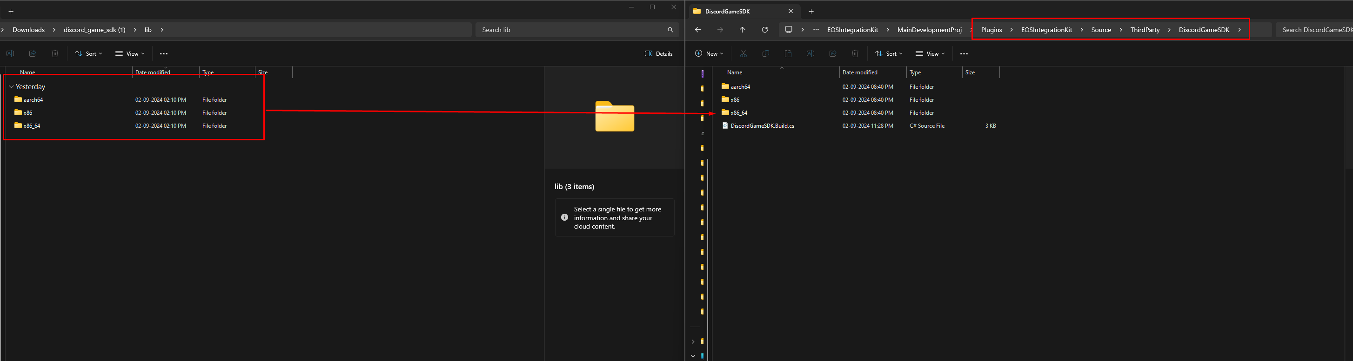Click the Delete trash icon in the lib window
Screen dimensions: 1353x361
click(x=54, y=53)
